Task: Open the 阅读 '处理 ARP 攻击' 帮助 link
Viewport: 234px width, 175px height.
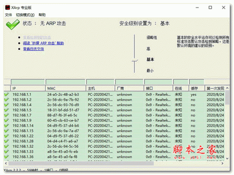Action: point(43,43)
